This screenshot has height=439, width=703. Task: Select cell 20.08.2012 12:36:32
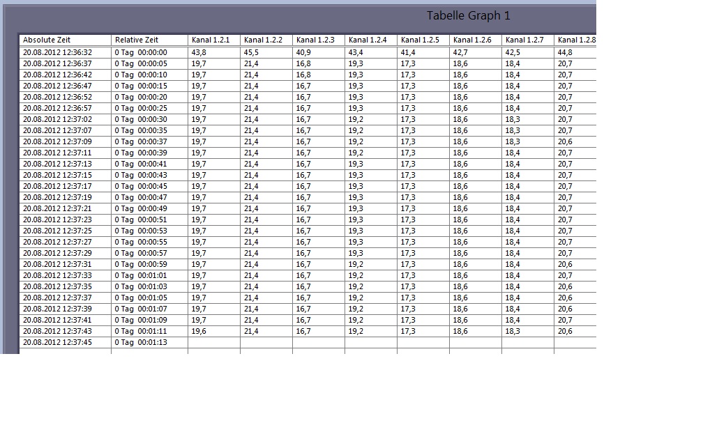(66, 52)
